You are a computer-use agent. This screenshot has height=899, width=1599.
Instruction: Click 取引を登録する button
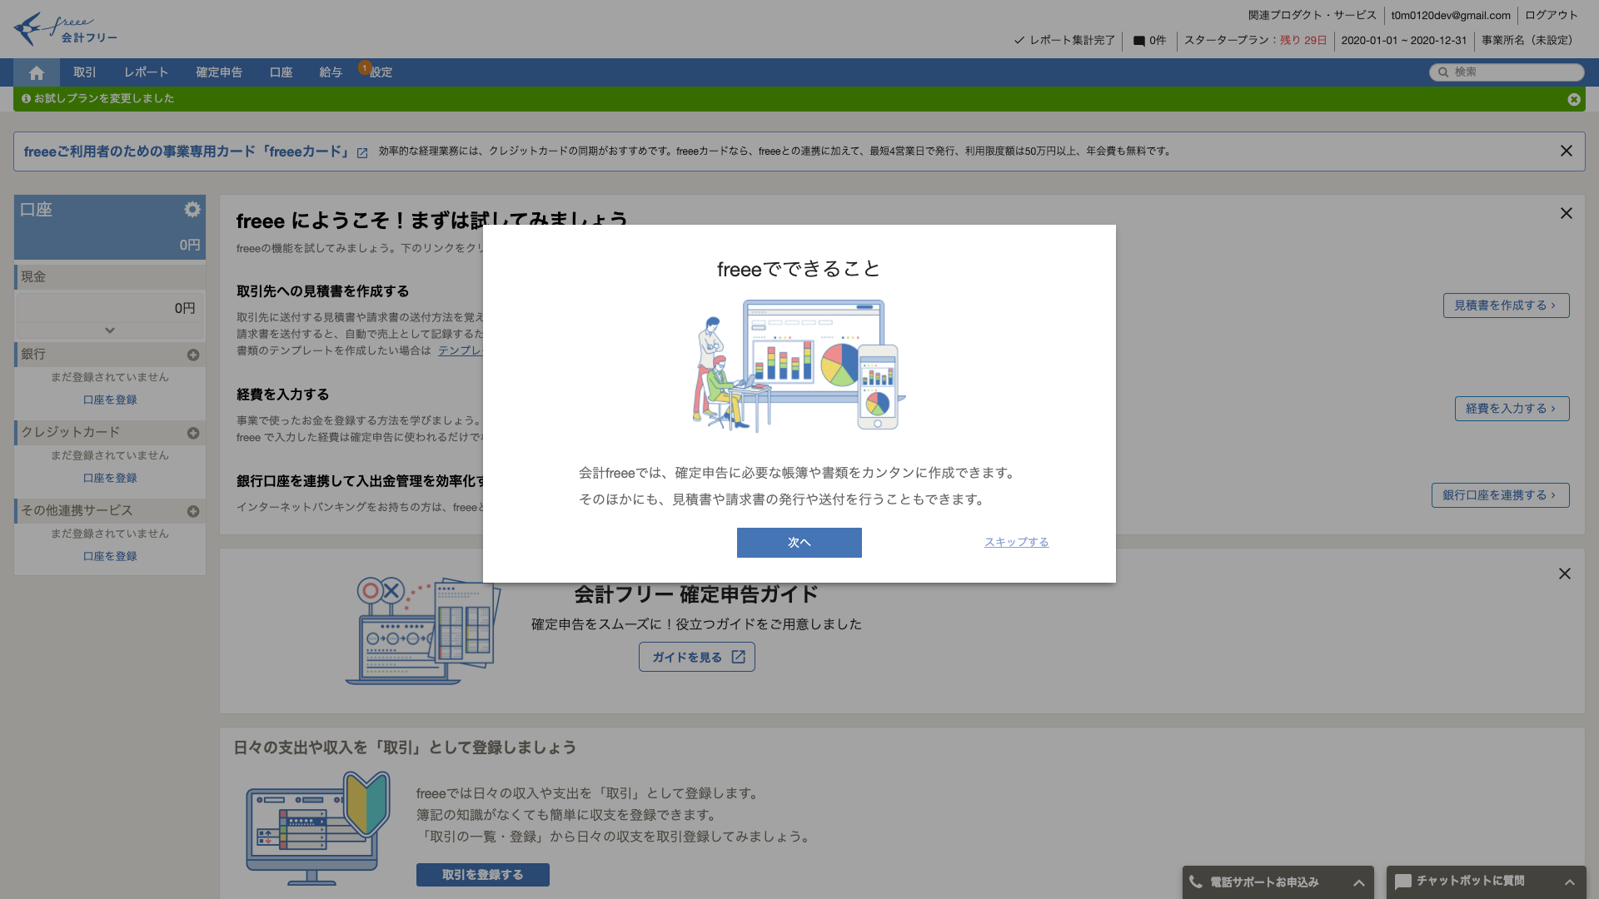pos(483,875)
